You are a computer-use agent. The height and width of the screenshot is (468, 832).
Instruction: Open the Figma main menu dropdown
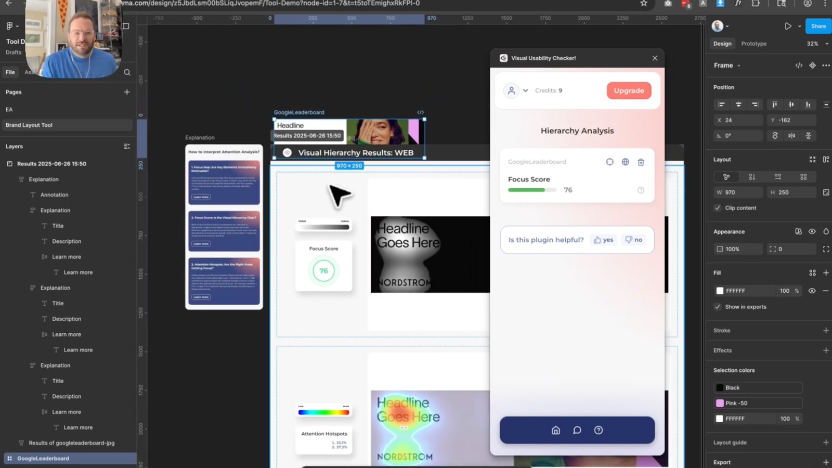pyautogui.click(x=12, y=26)
